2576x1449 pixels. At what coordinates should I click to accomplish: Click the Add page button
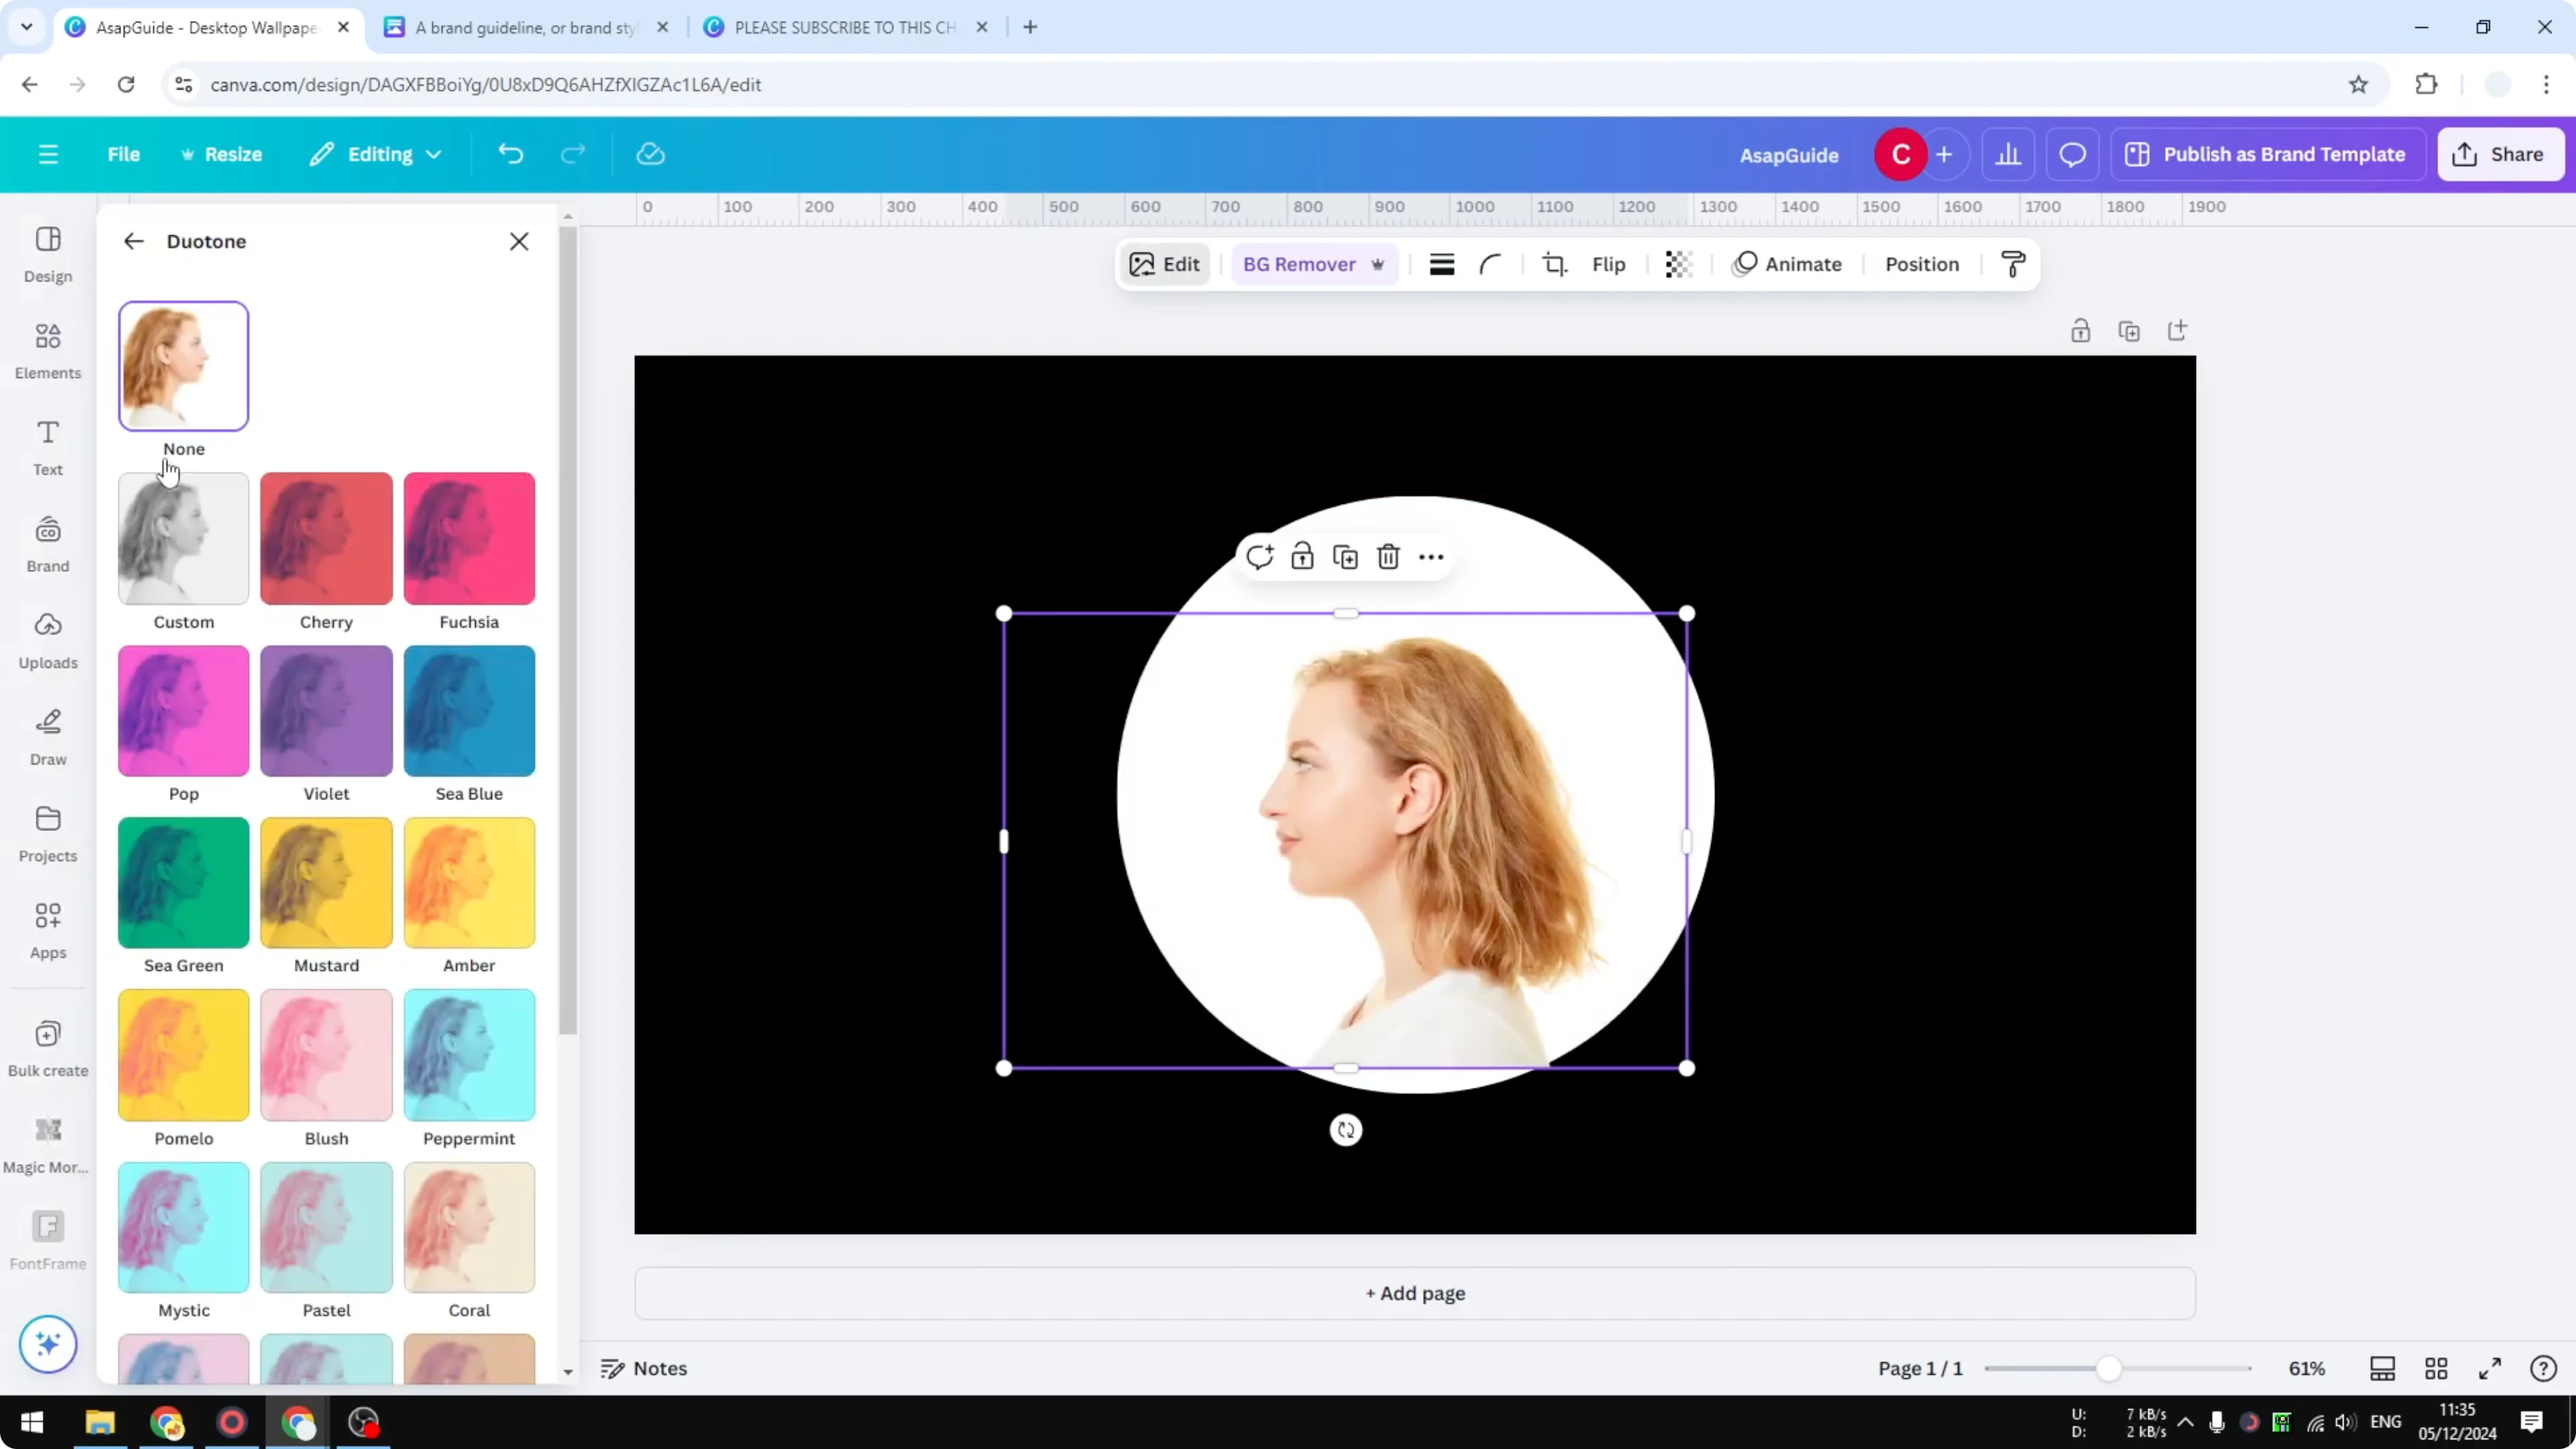(x=1413, y=1293)
